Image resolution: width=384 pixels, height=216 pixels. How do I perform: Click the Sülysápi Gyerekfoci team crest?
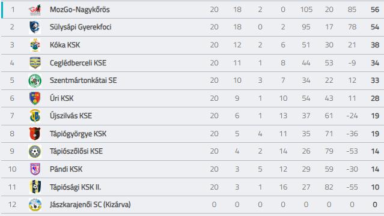pos(35,27)
